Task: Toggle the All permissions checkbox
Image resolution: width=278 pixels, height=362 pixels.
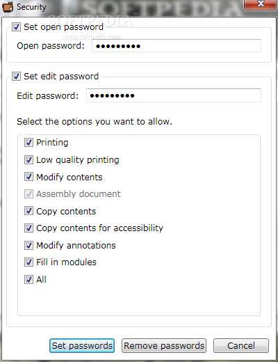Action: click(28, 279)
